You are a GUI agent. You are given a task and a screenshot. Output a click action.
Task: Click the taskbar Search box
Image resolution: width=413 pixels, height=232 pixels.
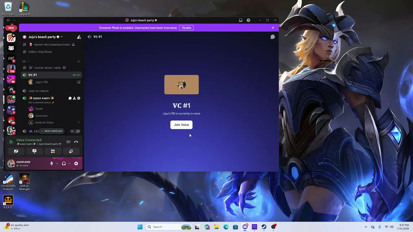click(x=169, y=227)
